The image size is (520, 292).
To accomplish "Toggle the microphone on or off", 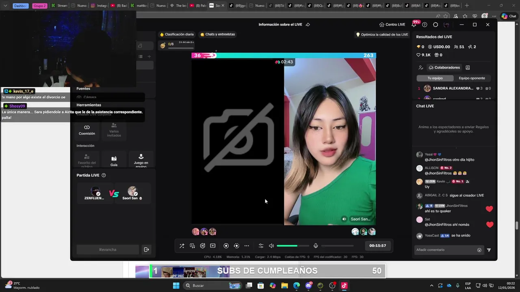I will click(x=316, y=246).
